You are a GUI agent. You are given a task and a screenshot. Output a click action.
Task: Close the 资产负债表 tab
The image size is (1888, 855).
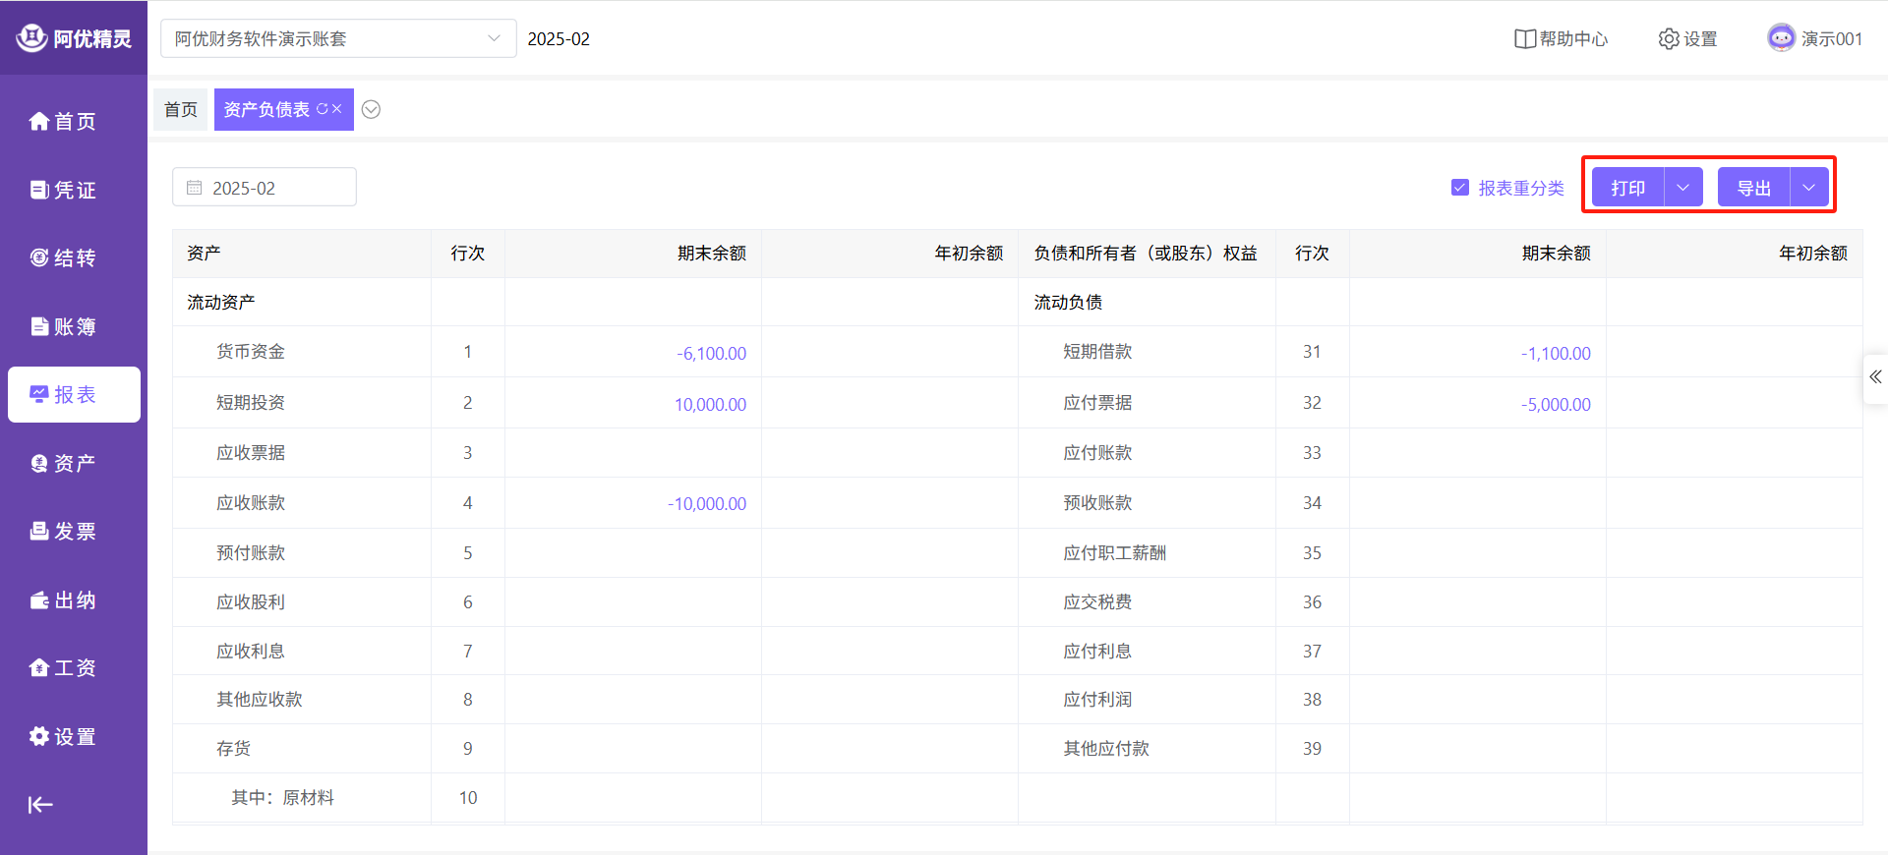click(337, 109)
